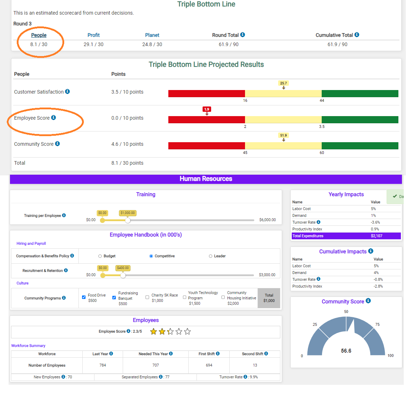Show info for Community Score row
This screenshot has width=408, height=403.
pos(57,144)
